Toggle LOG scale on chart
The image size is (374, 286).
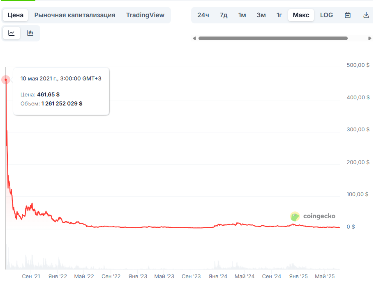326,15
